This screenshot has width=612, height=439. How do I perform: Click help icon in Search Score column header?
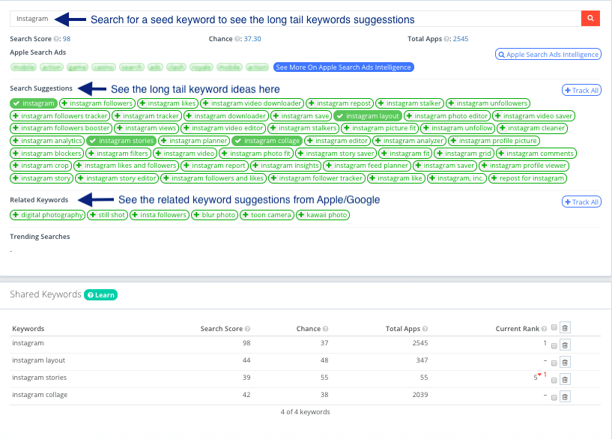(x=247, y=329)
